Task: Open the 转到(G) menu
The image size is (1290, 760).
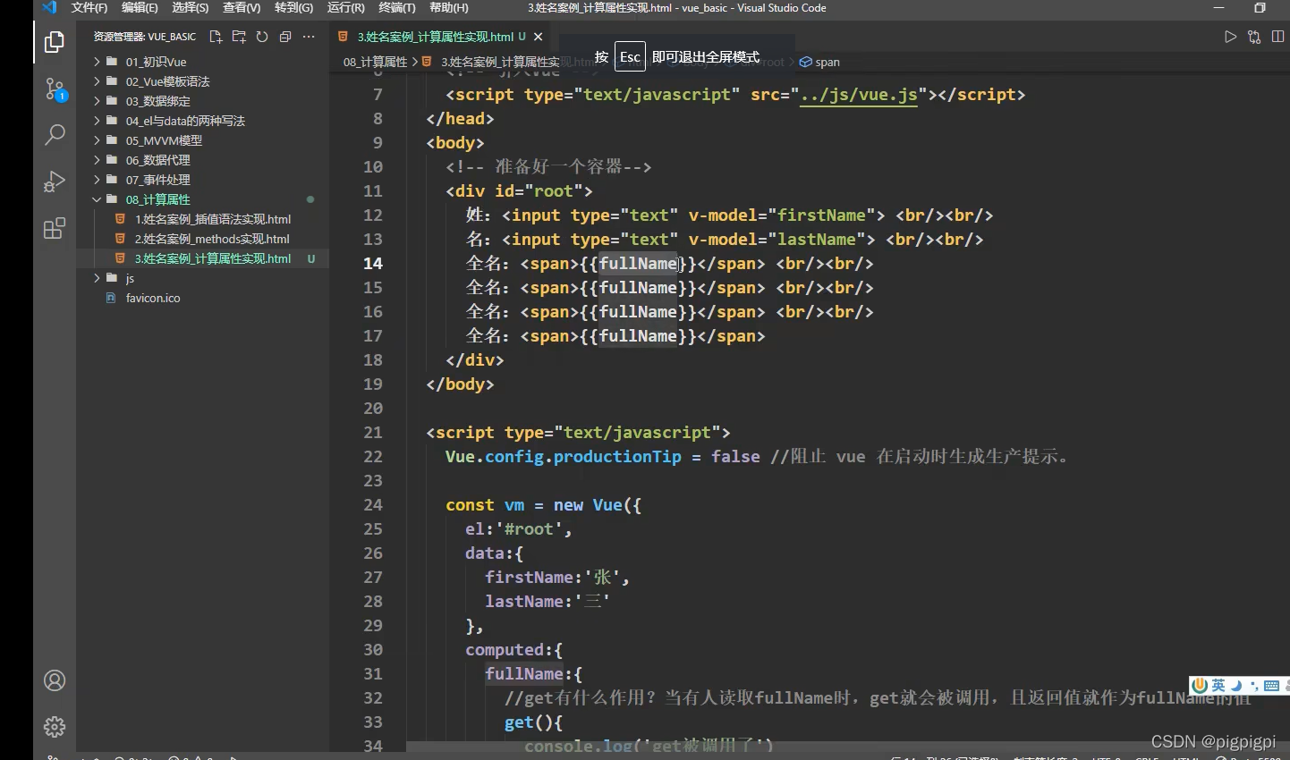Action: coord(294,8)
